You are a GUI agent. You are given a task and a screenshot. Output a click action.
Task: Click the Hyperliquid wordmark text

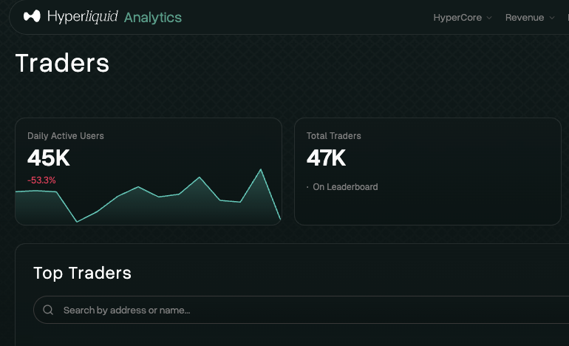pos(82,17)
